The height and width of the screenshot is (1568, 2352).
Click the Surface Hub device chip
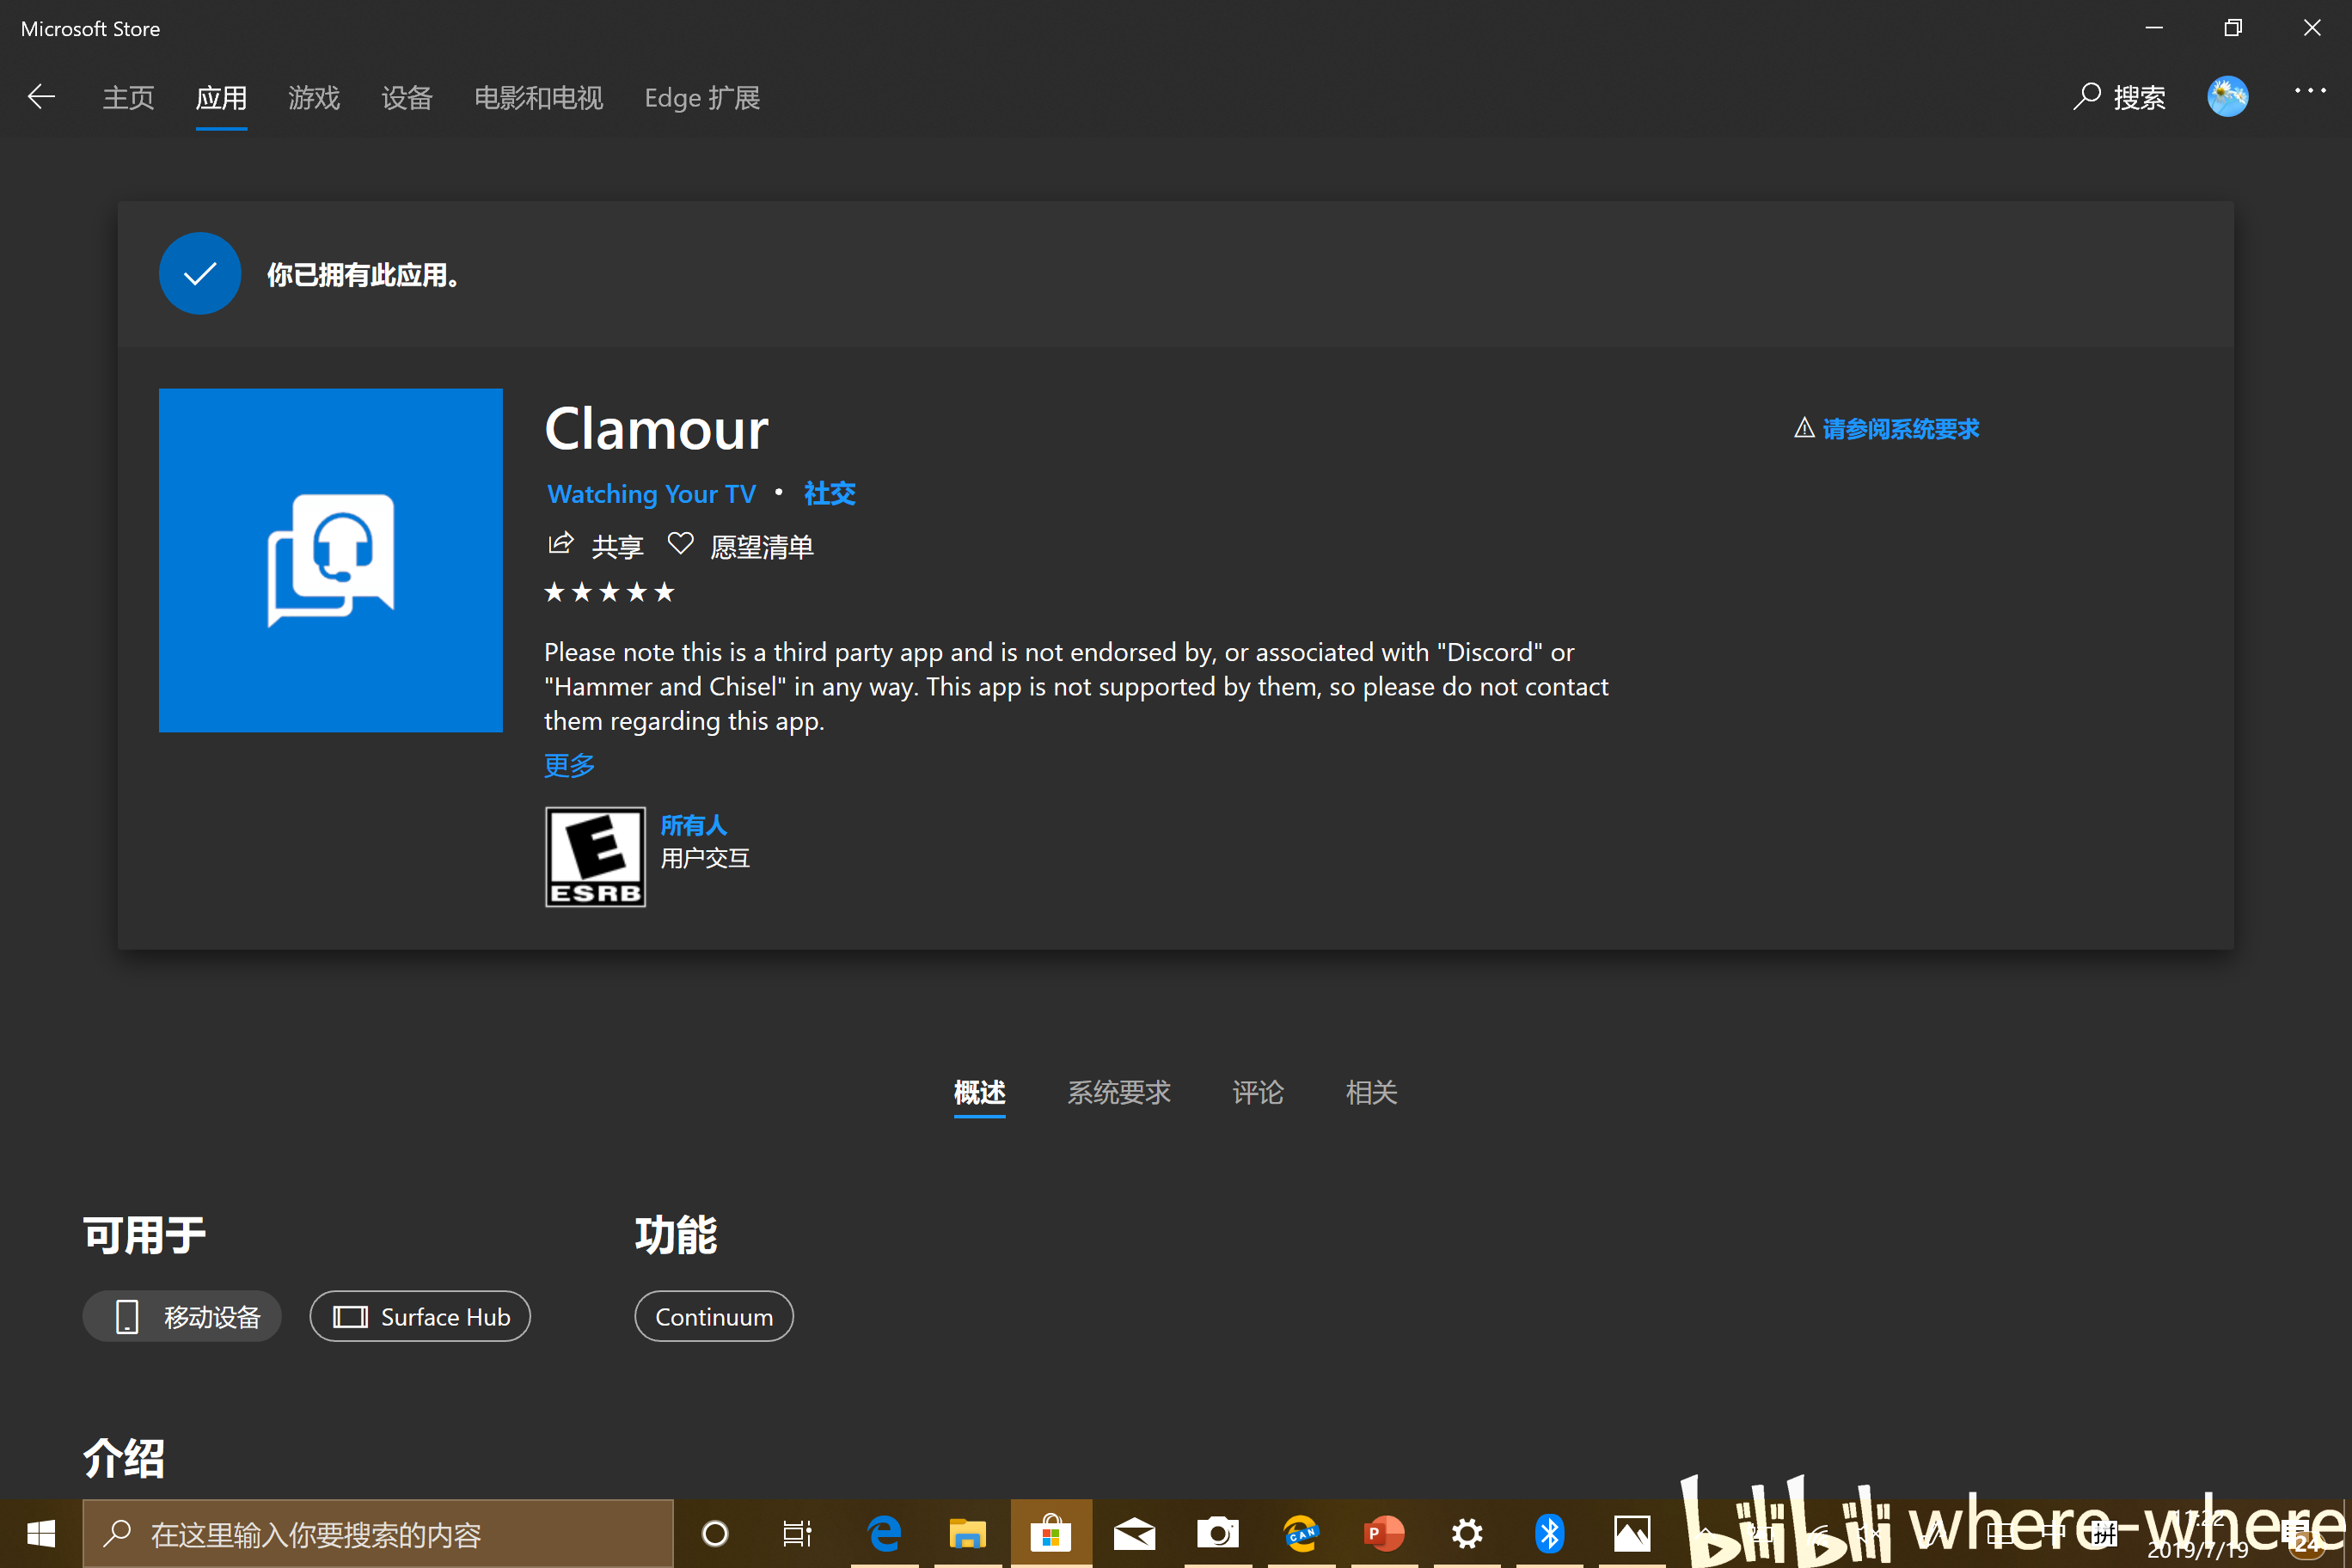[420, 1317]
